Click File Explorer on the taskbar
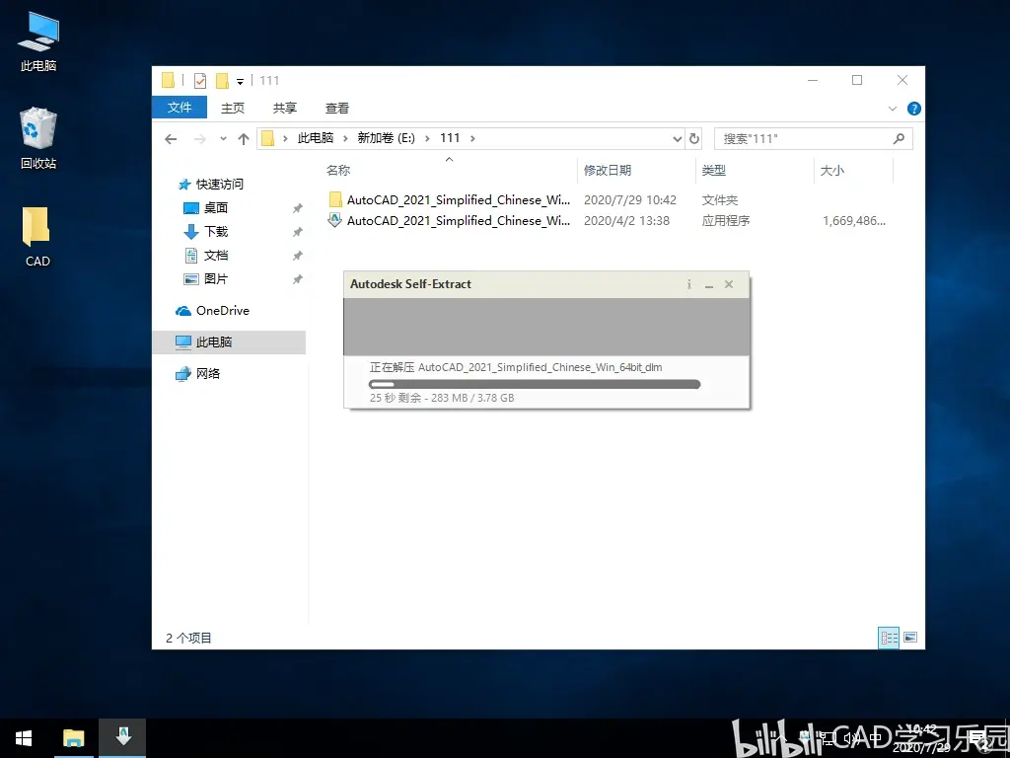Image resolution: width=1010 pixels, height=758 pixels. 73,738
